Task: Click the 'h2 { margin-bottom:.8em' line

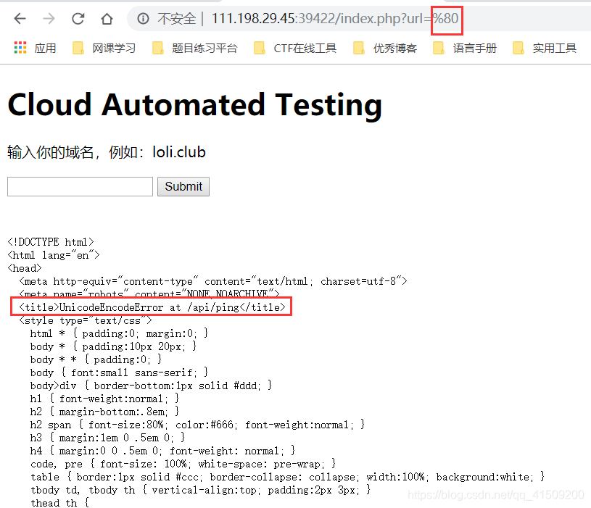Action: [104, 412]
